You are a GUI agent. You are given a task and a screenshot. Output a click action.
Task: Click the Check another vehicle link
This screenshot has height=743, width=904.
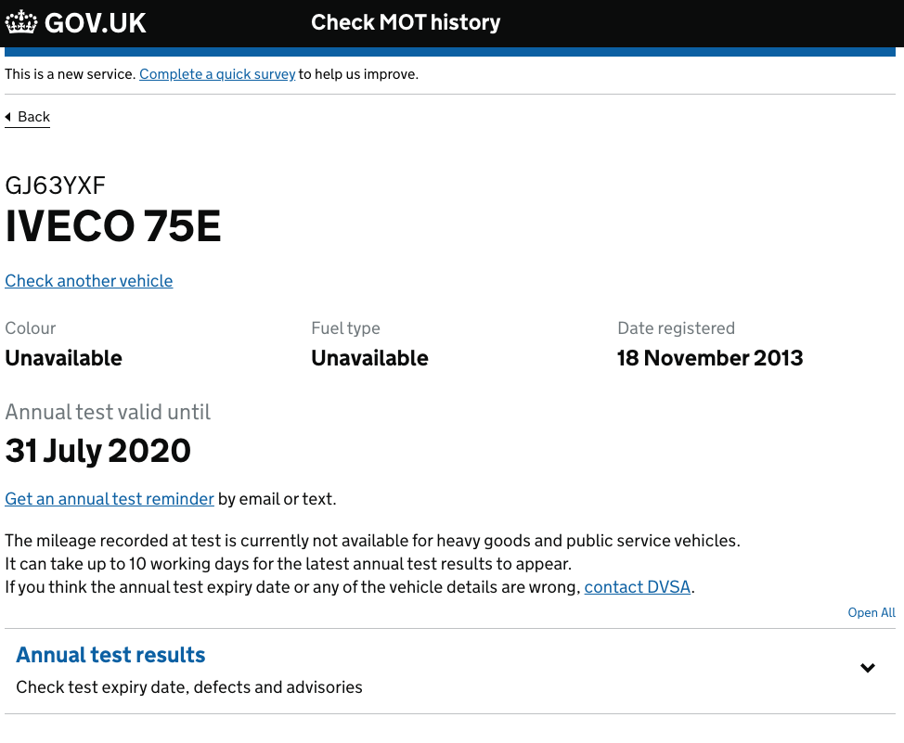(x=89, y=281)
